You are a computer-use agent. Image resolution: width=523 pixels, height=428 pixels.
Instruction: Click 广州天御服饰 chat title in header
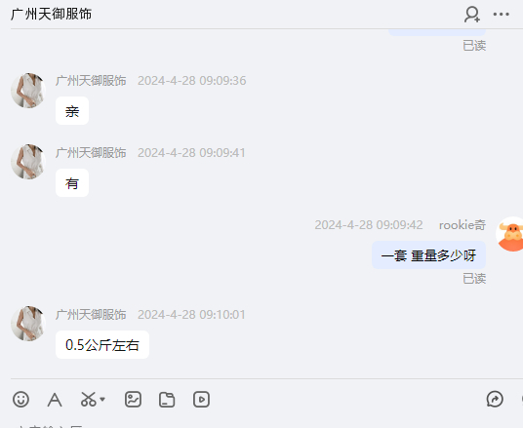point(51,15)
